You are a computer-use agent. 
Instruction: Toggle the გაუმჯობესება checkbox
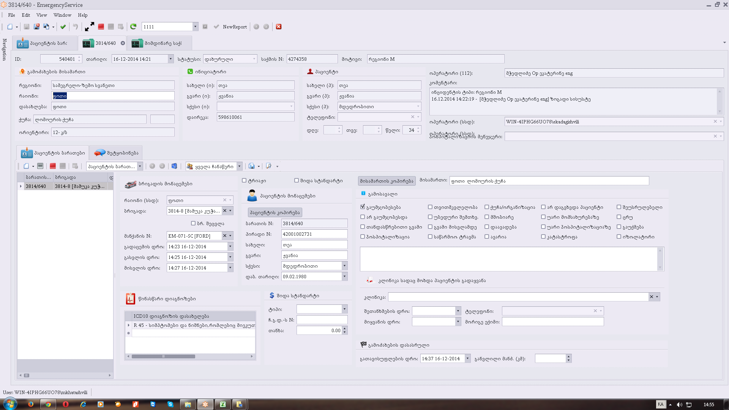pos(363,207)
